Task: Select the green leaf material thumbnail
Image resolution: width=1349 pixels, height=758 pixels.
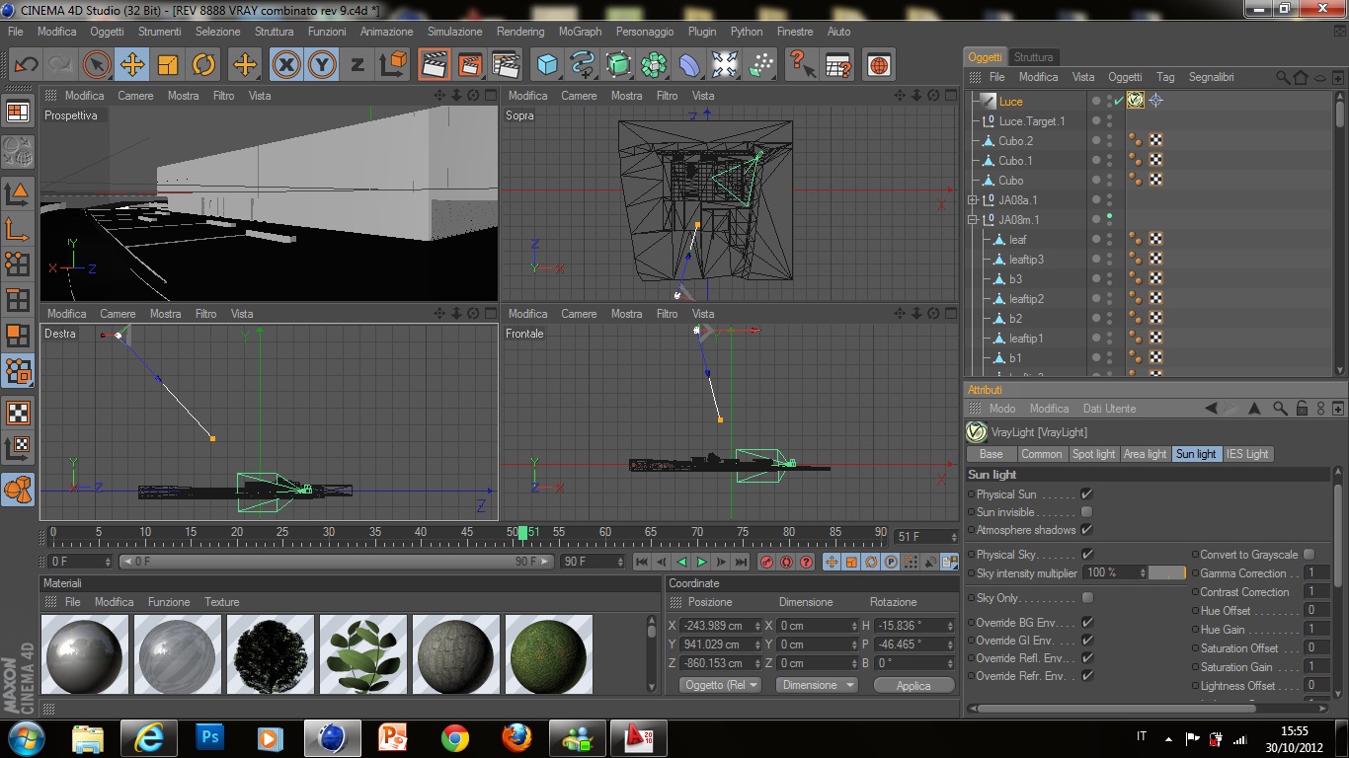Action: [x=362, y=654]
